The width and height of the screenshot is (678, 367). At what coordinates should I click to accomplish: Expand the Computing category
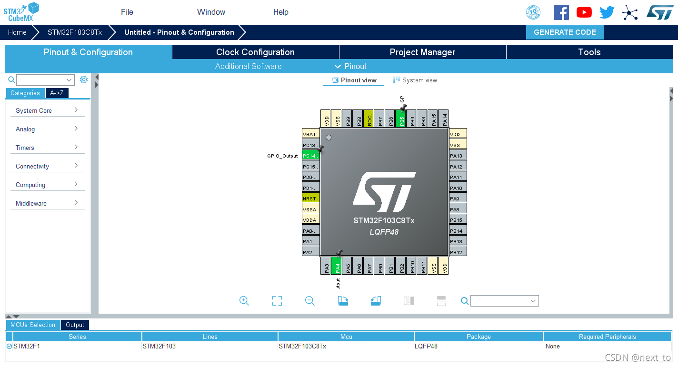click(48, 185)
